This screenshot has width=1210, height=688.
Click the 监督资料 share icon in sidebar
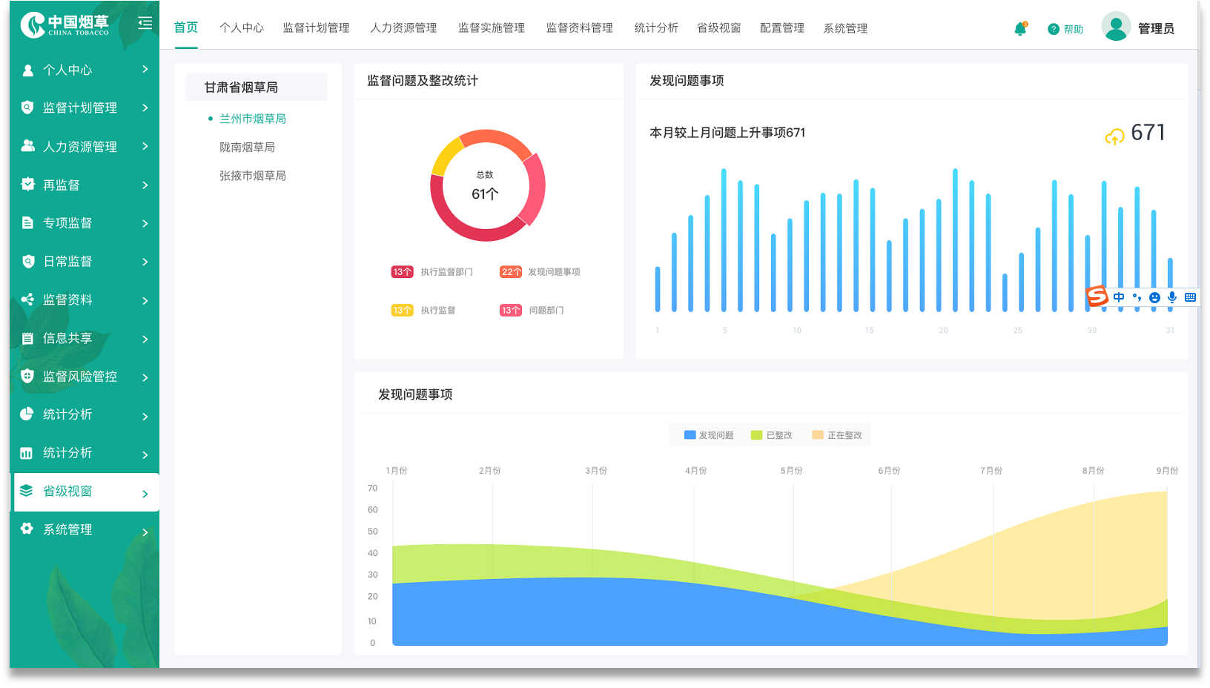pos(27,300)
